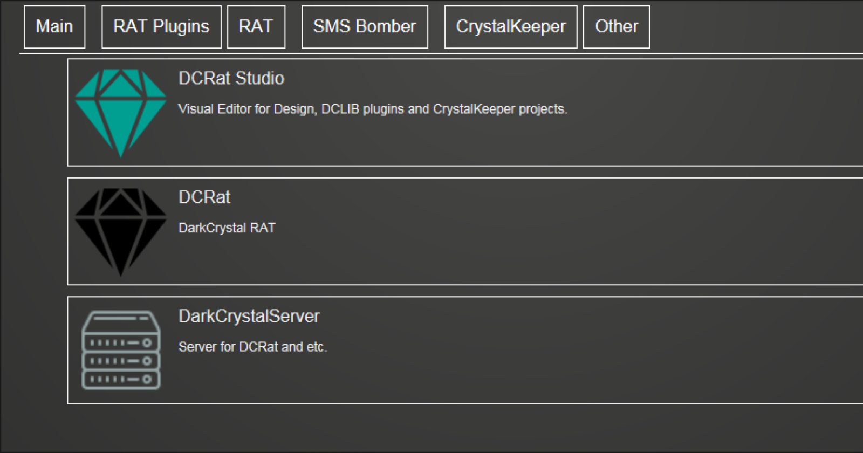Click the server rack DarkCrystalServer icon
The width and height of the screenshot is (863, 453).
tap(121, 350)
